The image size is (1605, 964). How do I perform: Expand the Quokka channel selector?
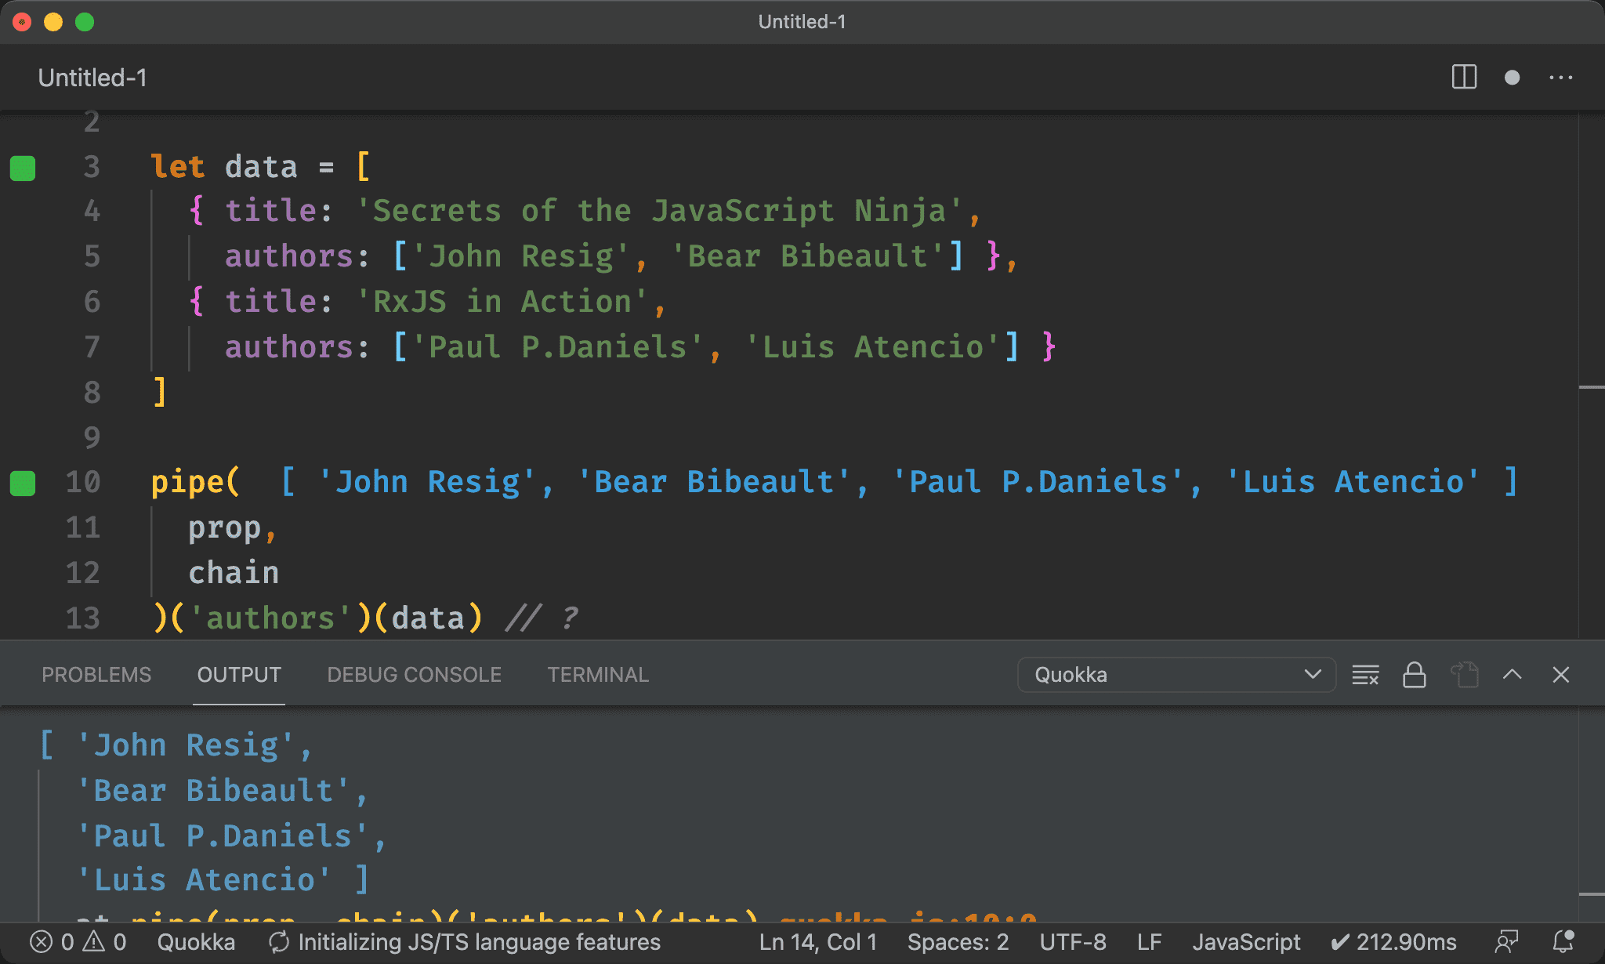[x=1316, y=674]
